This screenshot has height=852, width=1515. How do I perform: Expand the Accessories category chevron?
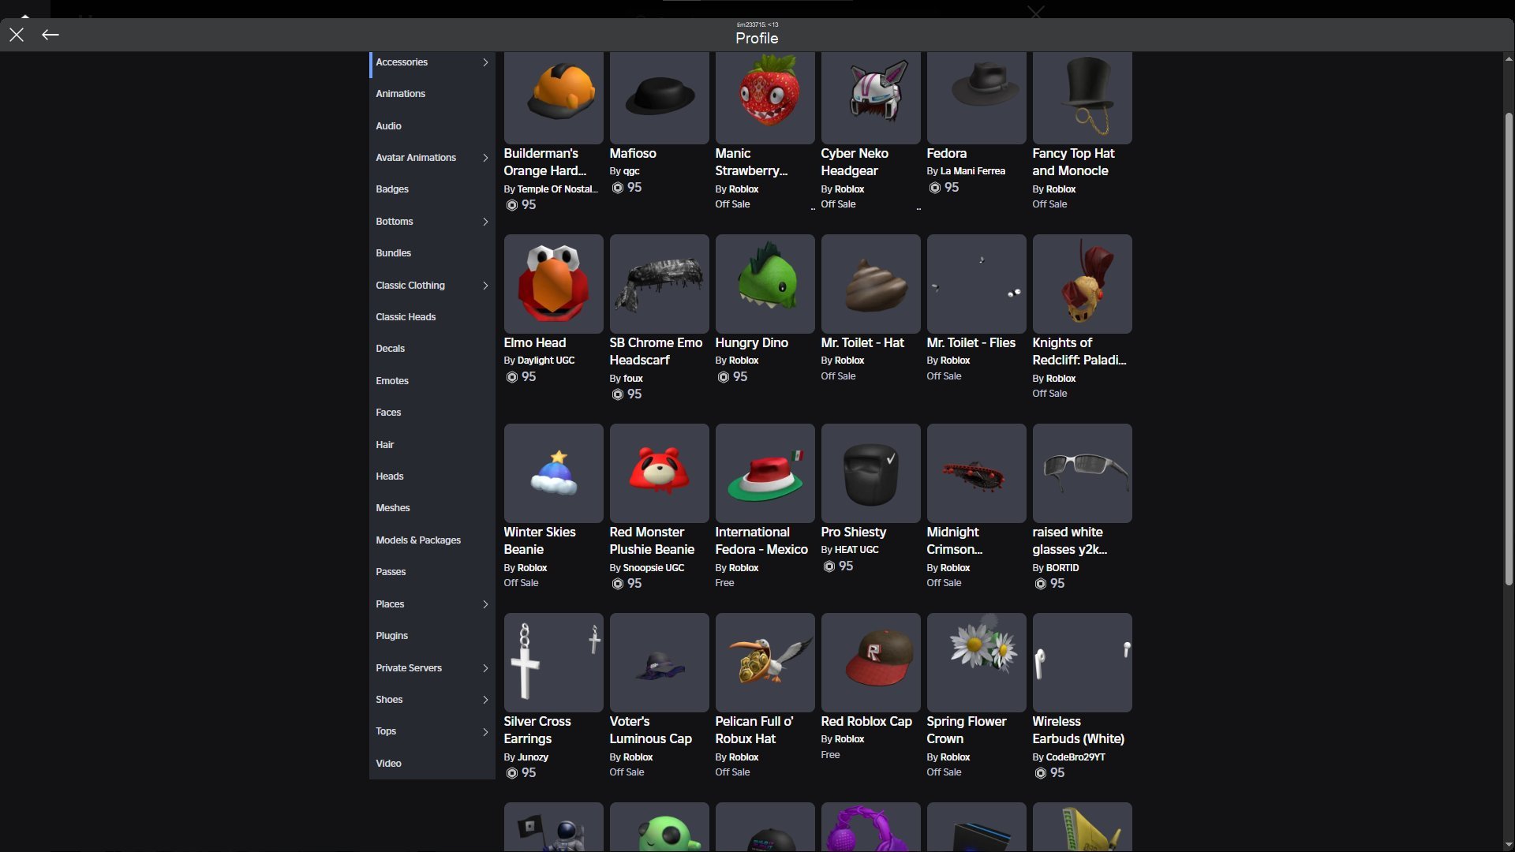(485, 62)
